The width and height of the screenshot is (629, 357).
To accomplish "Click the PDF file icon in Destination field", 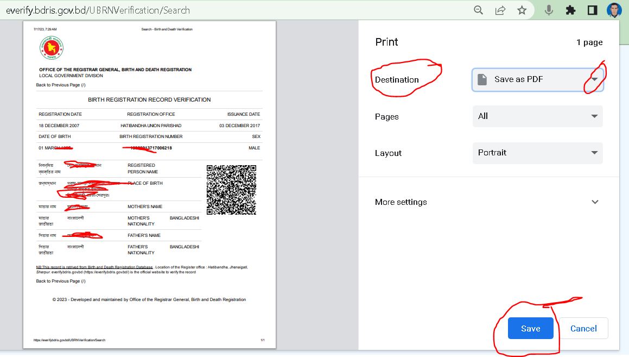I will click(482, 79).
